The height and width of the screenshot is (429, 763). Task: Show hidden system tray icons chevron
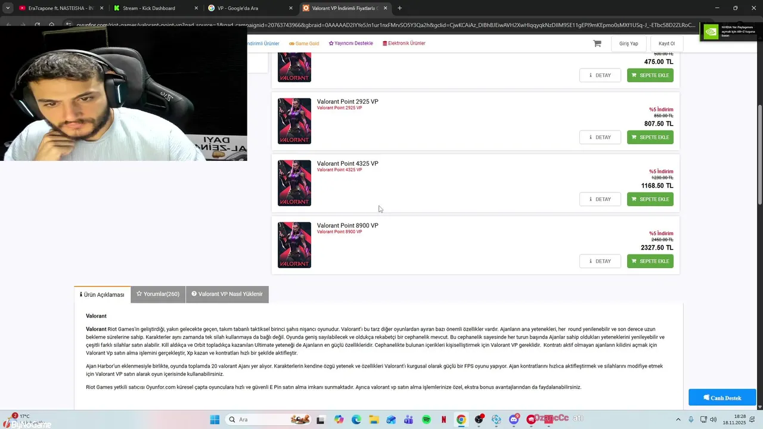coord(678,419)
